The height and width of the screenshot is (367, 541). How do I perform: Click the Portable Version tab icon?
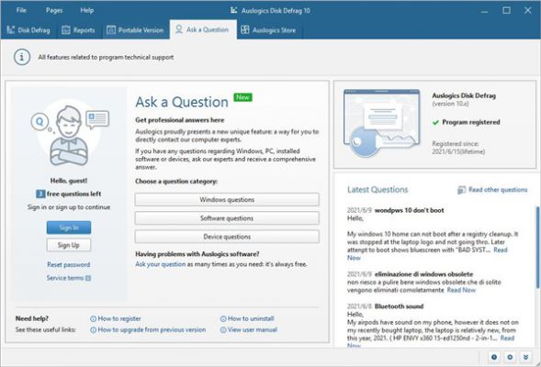pos(111,30)
